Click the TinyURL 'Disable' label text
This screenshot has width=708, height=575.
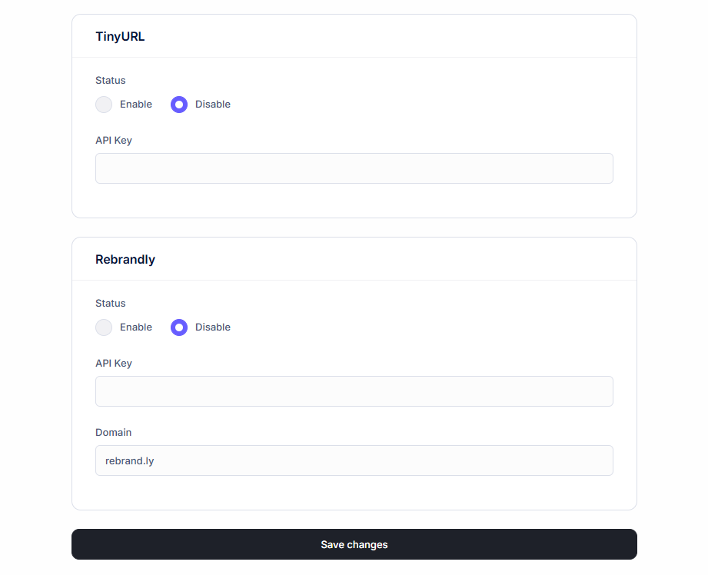click(x=213, y=105)
